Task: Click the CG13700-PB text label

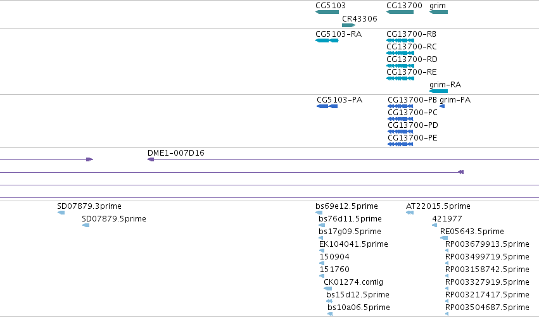Action: coord(412,99)
